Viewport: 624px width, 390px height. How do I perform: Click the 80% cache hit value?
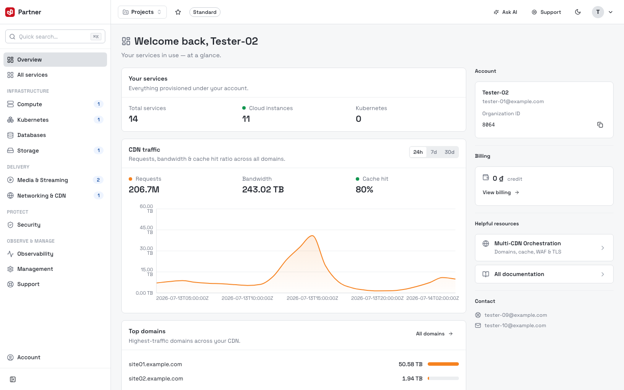pyautogui.click(x=364, y=190)
